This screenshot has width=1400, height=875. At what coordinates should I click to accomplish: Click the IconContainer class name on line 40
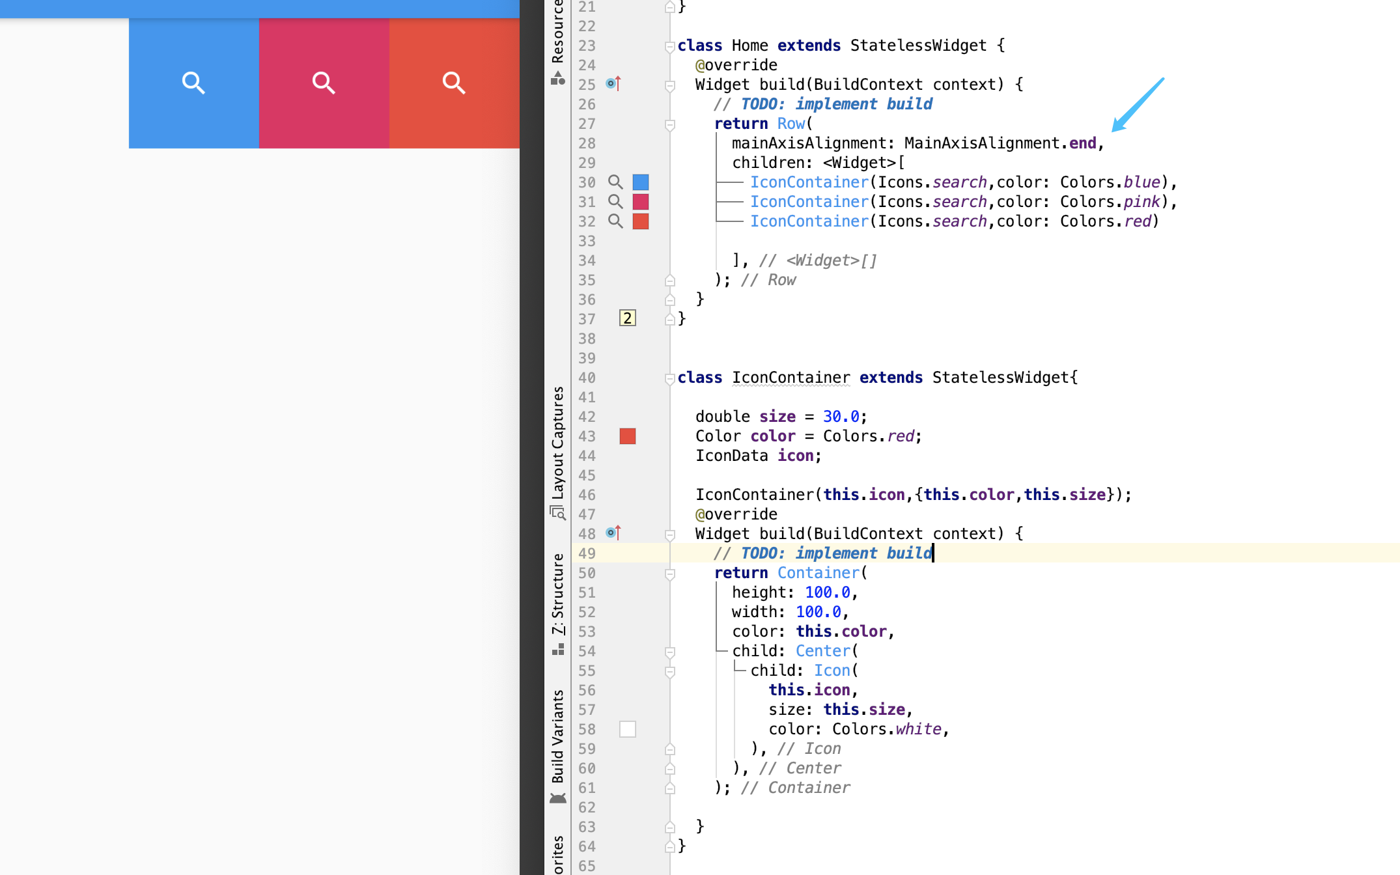pos(791,378)
